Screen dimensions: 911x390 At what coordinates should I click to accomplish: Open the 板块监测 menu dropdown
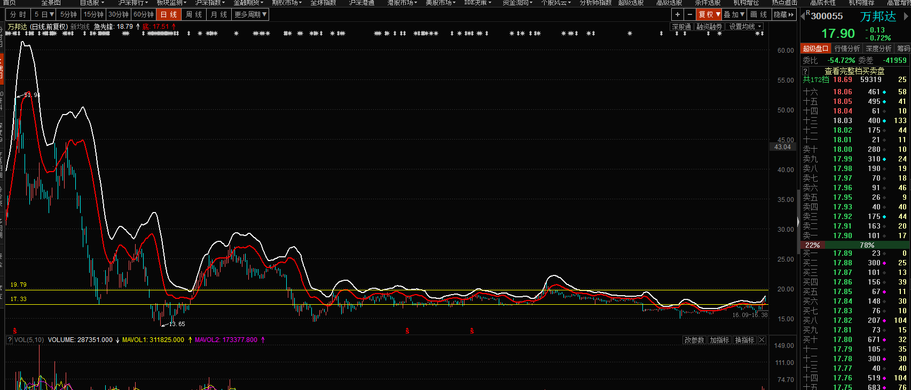(x=171, y=3)
